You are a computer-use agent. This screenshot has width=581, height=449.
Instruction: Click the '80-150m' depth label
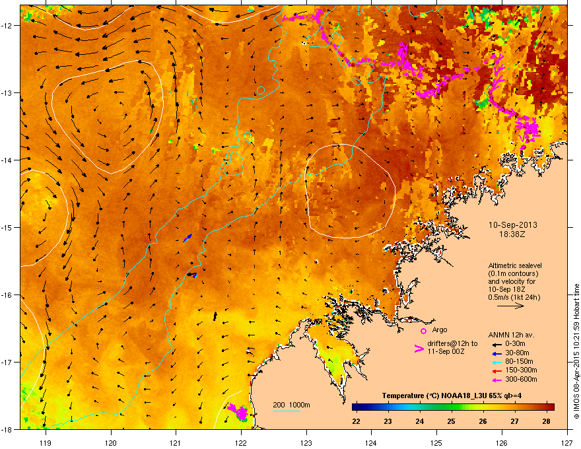[x=519, y=362]
